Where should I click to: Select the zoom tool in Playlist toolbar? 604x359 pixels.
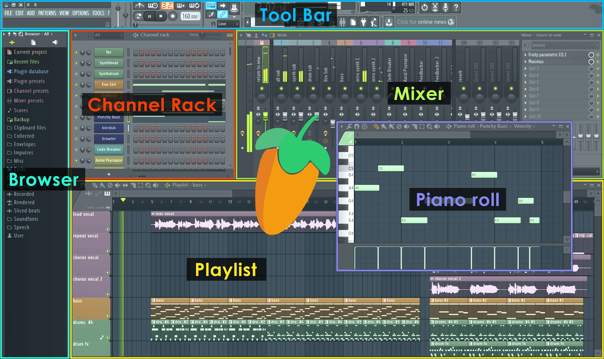(x=148, y=185)
